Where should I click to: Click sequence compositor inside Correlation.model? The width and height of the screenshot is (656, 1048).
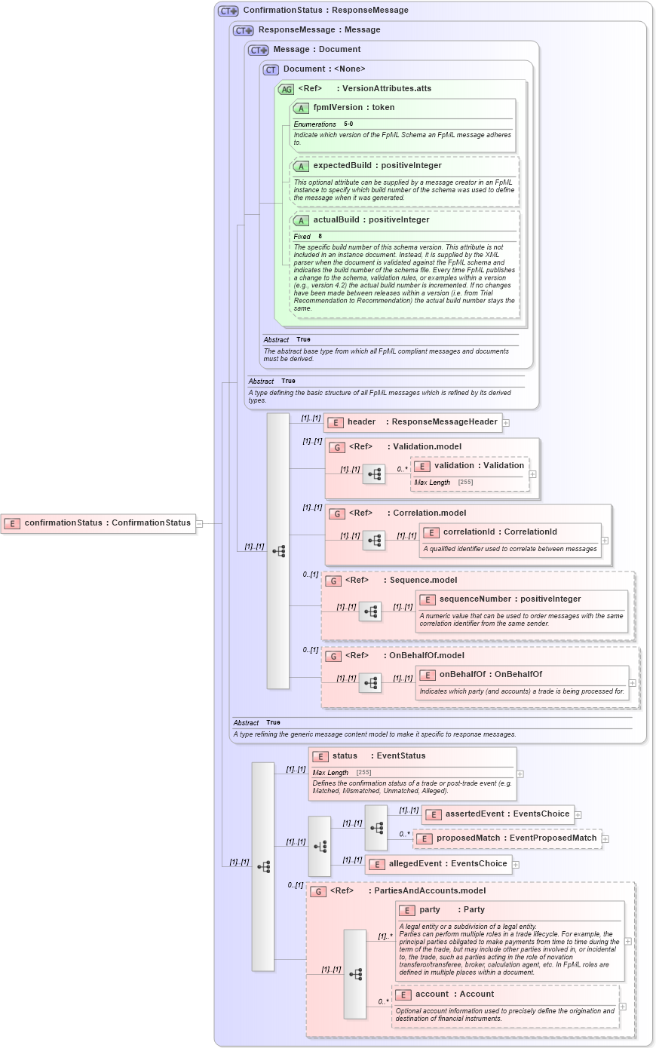pyautogui.click(x=374, y=541)
